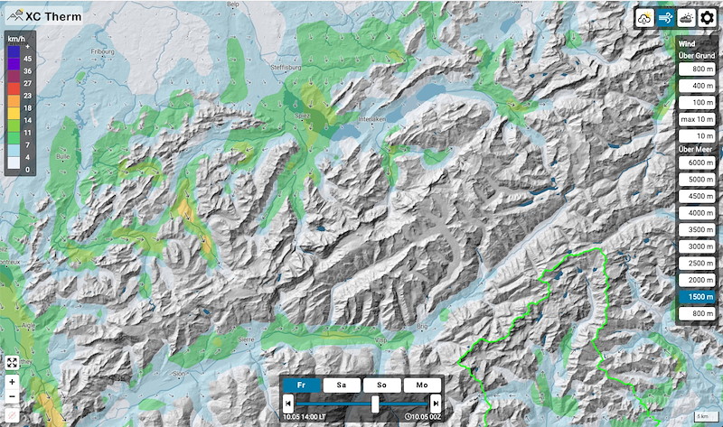Select the So forecast day
Viewport: 723px width, 427px height.
pyautogui.click(x=381, y=385)
